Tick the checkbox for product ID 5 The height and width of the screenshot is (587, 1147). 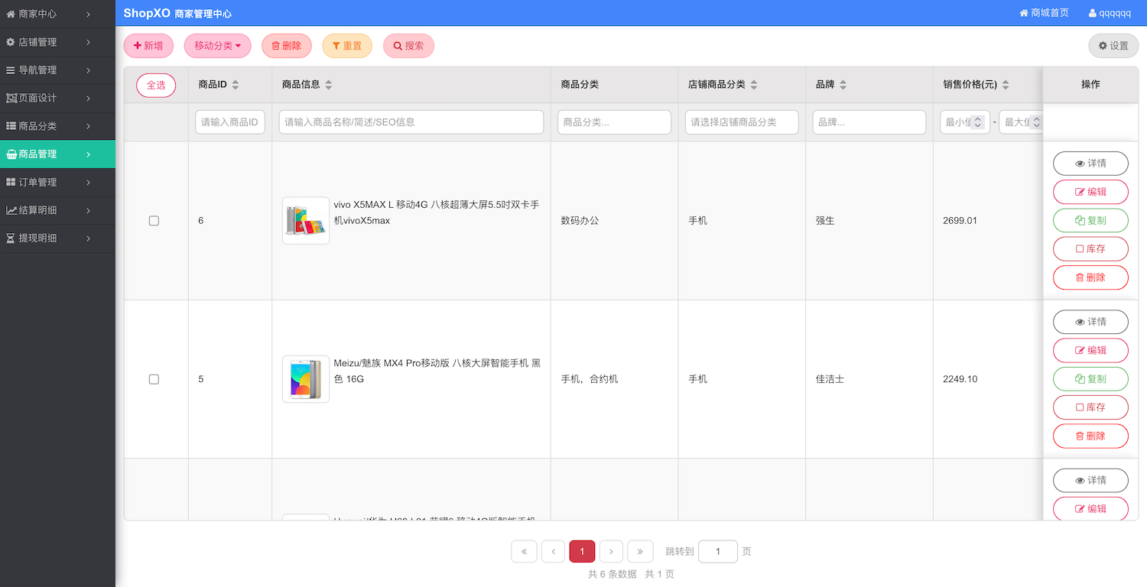pyautogui.click(x=154, y=379)
